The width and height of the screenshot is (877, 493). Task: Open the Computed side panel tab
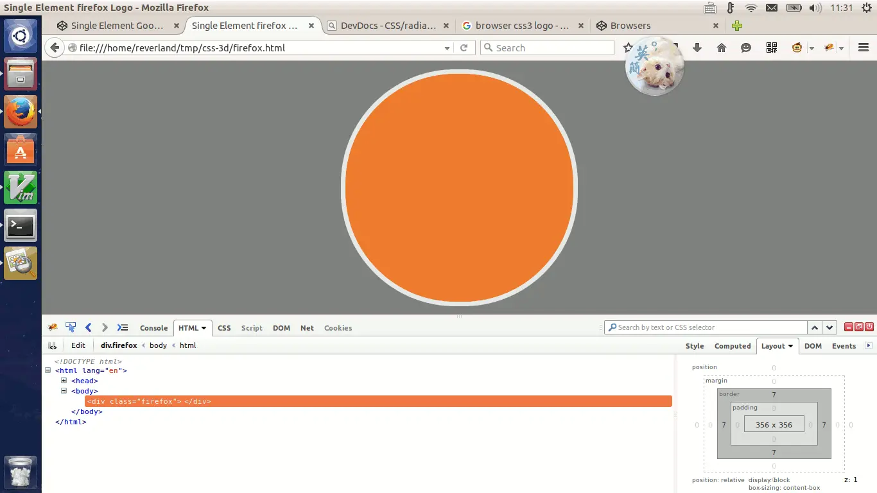pos(733,346)
